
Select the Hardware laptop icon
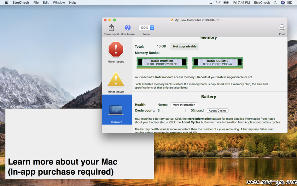coord(116,111)
